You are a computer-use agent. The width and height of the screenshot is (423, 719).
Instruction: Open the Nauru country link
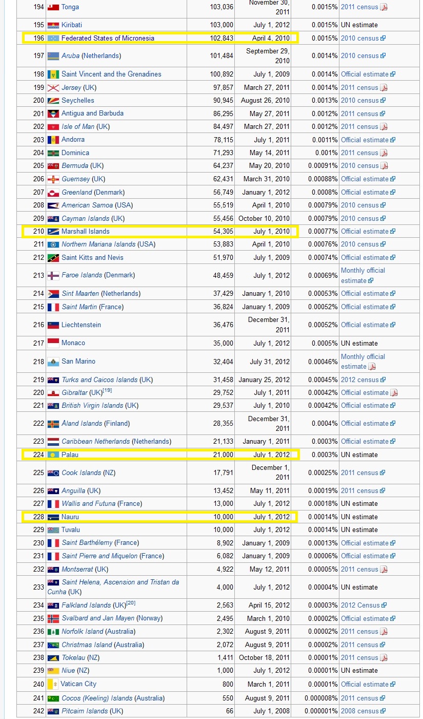70,517
